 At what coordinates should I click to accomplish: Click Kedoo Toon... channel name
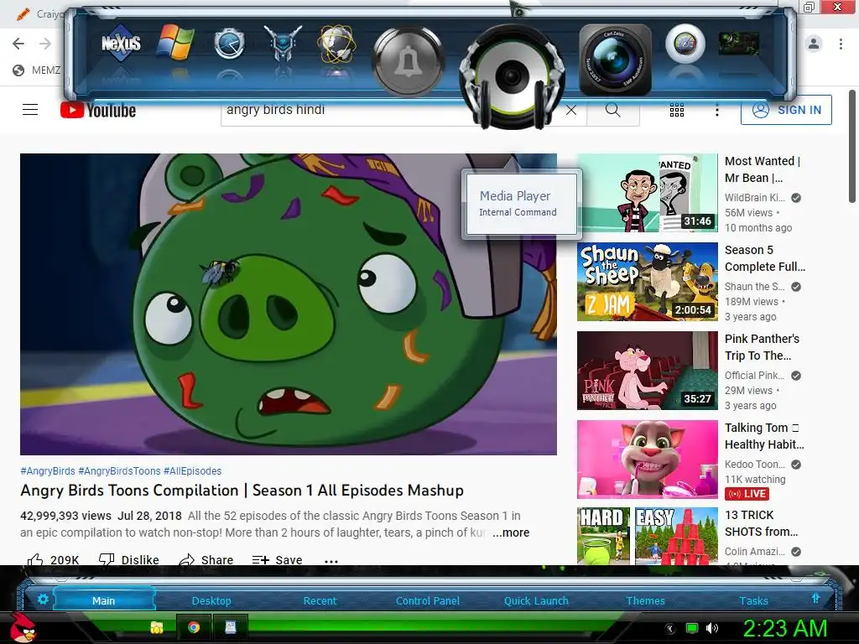tap(754, 465)
